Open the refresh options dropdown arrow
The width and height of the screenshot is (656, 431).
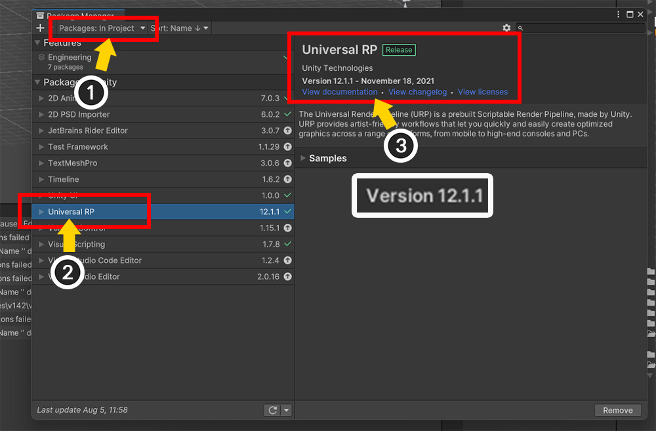tap(287, 410)
